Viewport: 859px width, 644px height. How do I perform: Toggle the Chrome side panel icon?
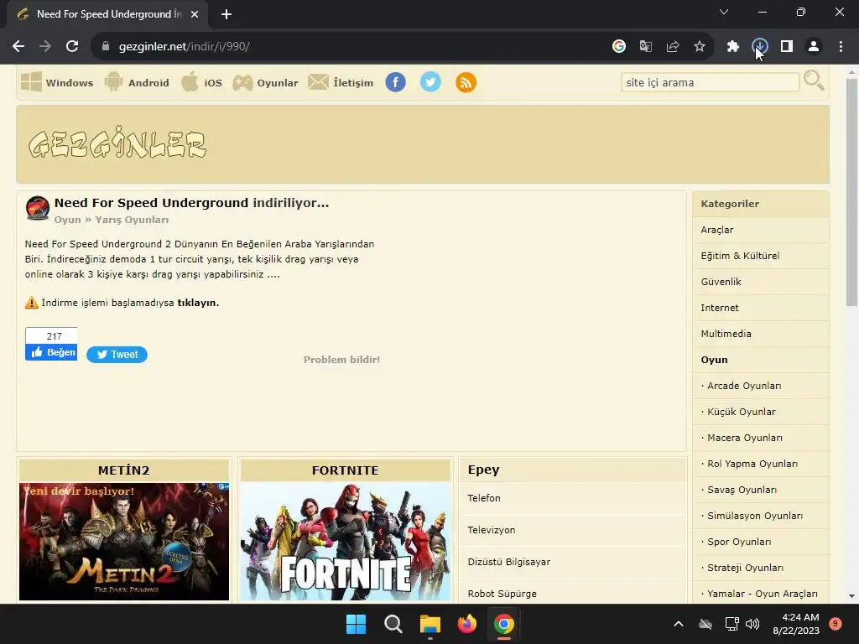(x=786, y=47)
